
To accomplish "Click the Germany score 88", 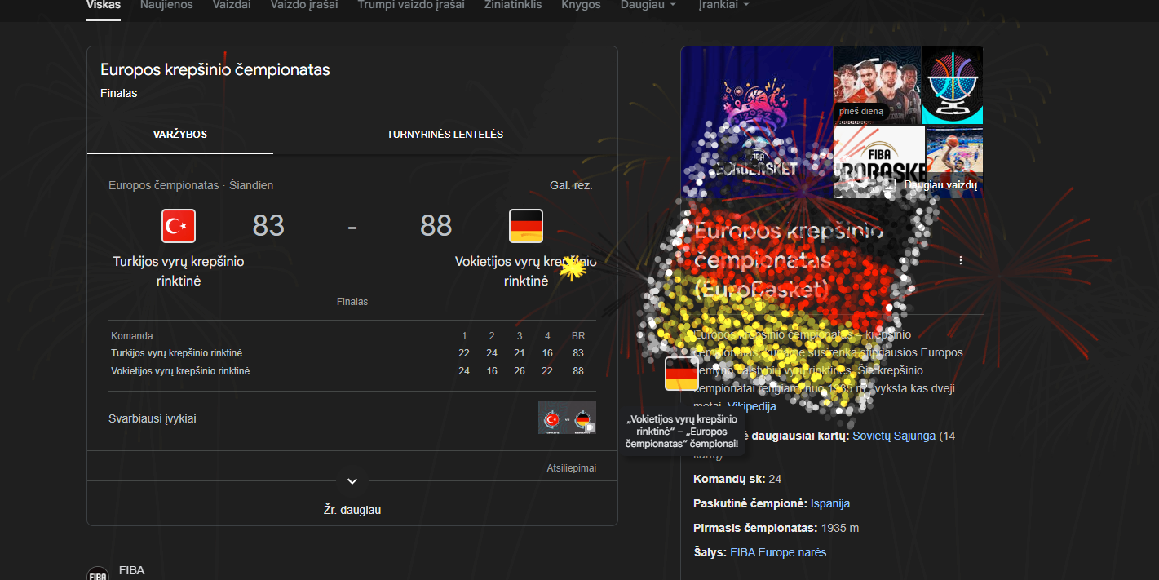I will coord(436,226).
